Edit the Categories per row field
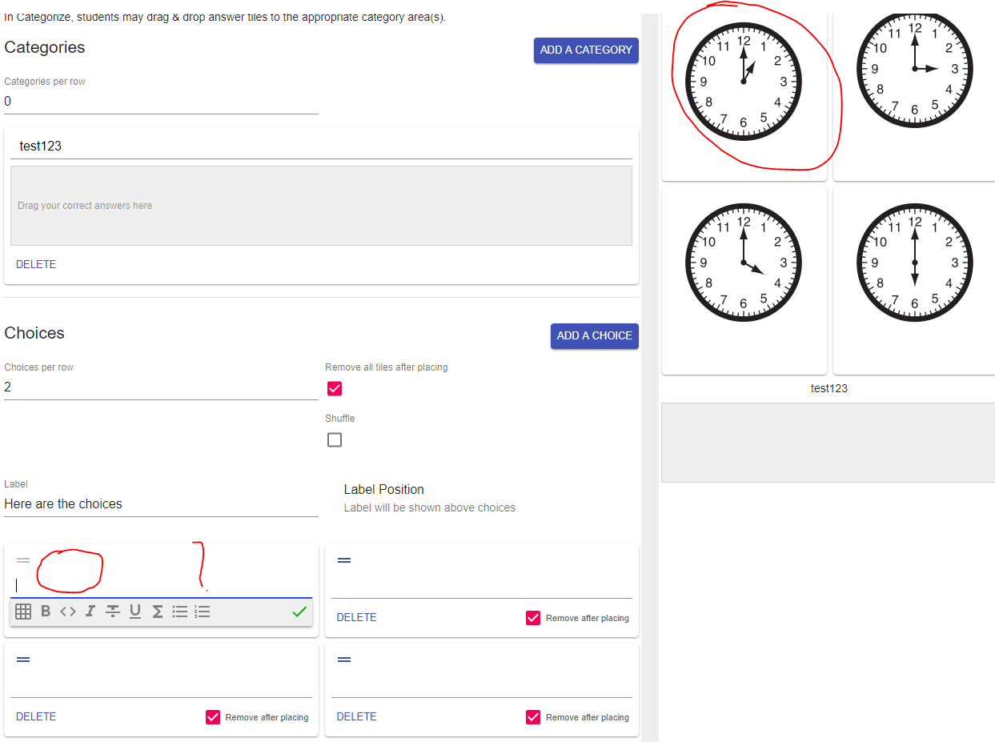Screen dimensions: 995x742 (x=161, y=102)
